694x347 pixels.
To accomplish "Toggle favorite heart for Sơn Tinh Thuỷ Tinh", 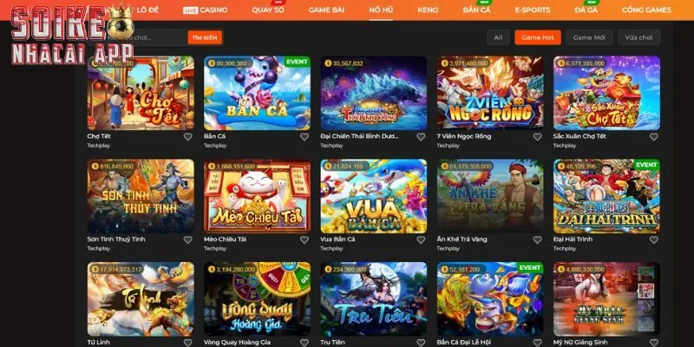I will [x=188, y=239].
